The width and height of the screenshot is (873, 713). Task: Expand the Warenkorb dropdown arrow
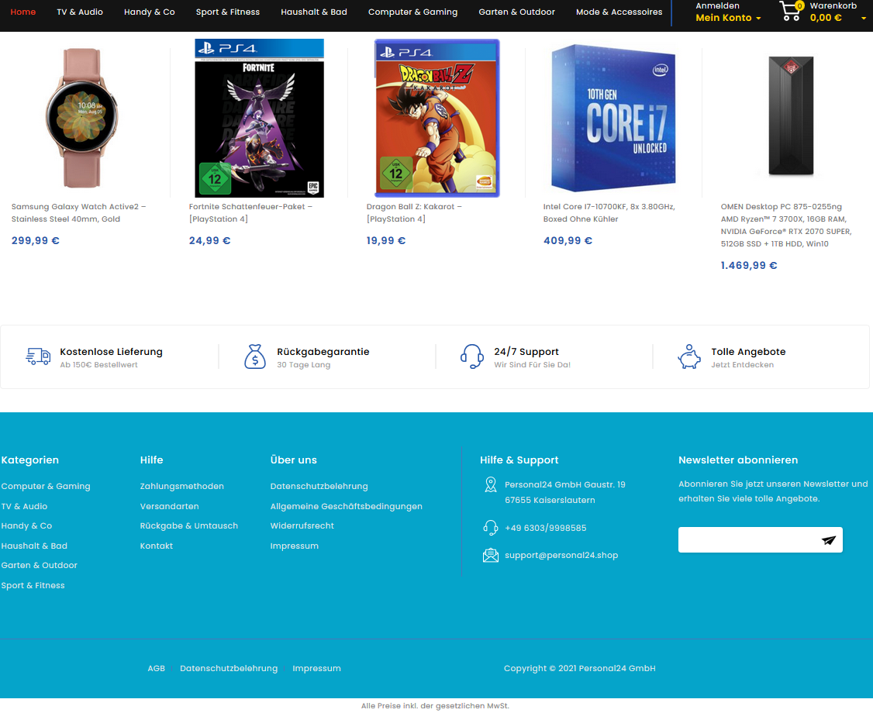click(864, 19)
